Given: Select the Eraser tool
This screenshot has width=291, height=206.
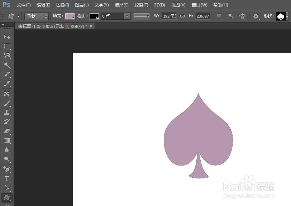Looking at the screenshot, I should (7, 131).
